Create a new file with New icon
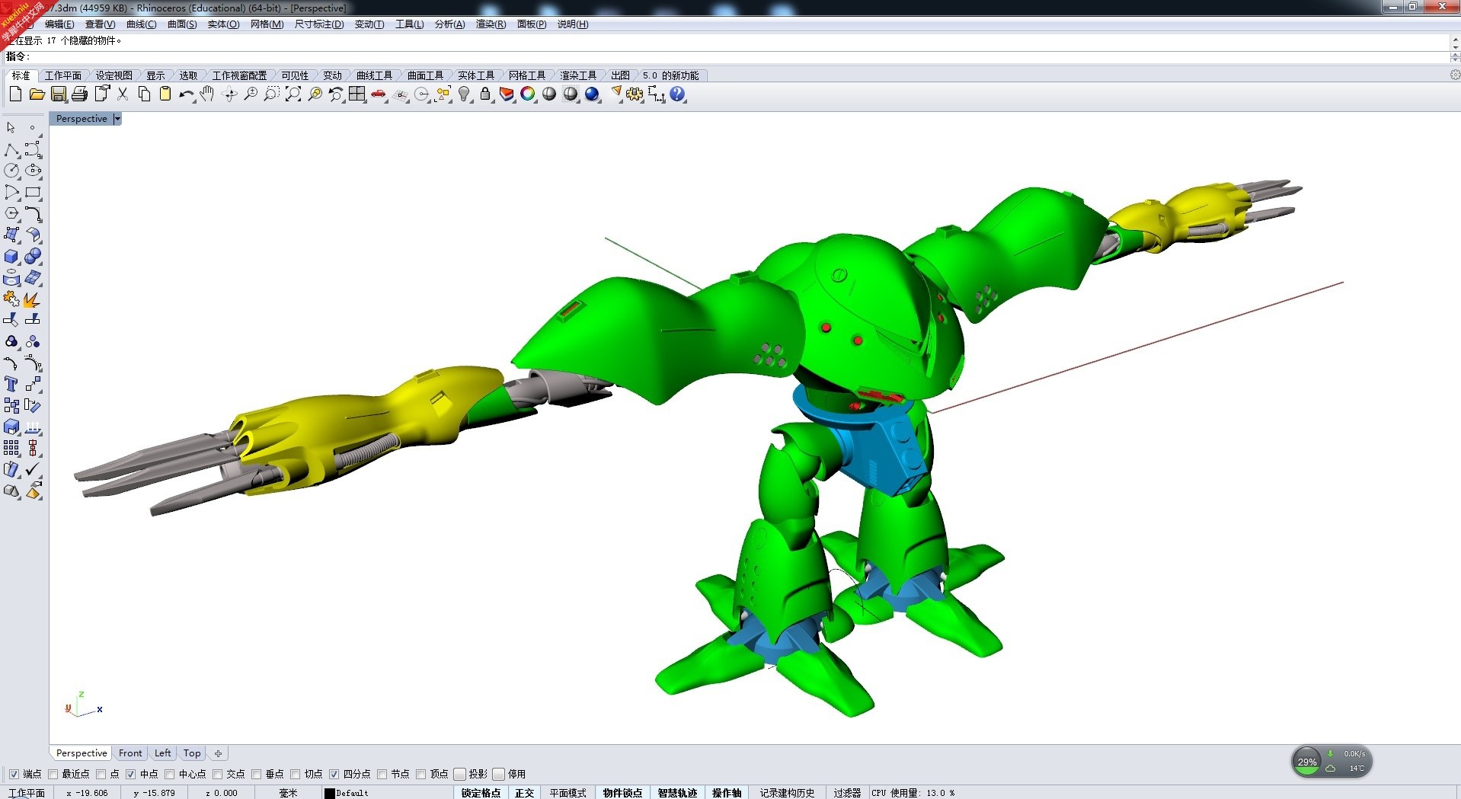Screen dimensions: 1461x799 pos(15,94)
